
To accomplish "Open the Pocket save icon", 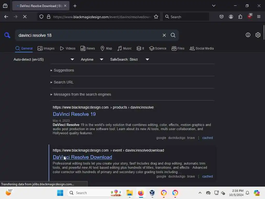I will pyautogui.click(x=222, y=17).
